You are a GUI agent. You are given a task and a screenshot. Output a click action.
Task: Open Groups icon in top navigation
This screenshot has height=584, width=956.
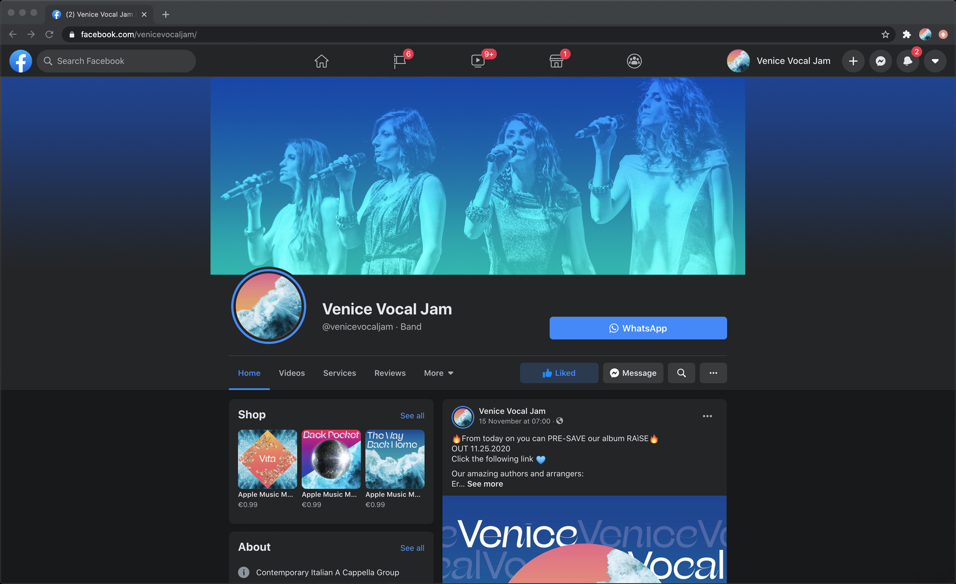click(x=634, y=61)
